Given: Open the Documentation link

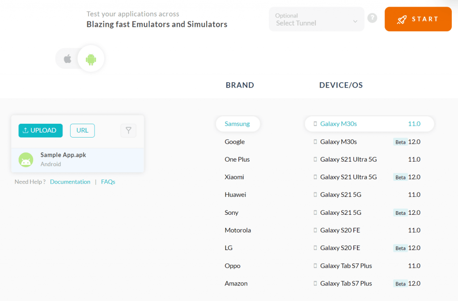Looking at the screenshot, I should click(x=70, y=182).
